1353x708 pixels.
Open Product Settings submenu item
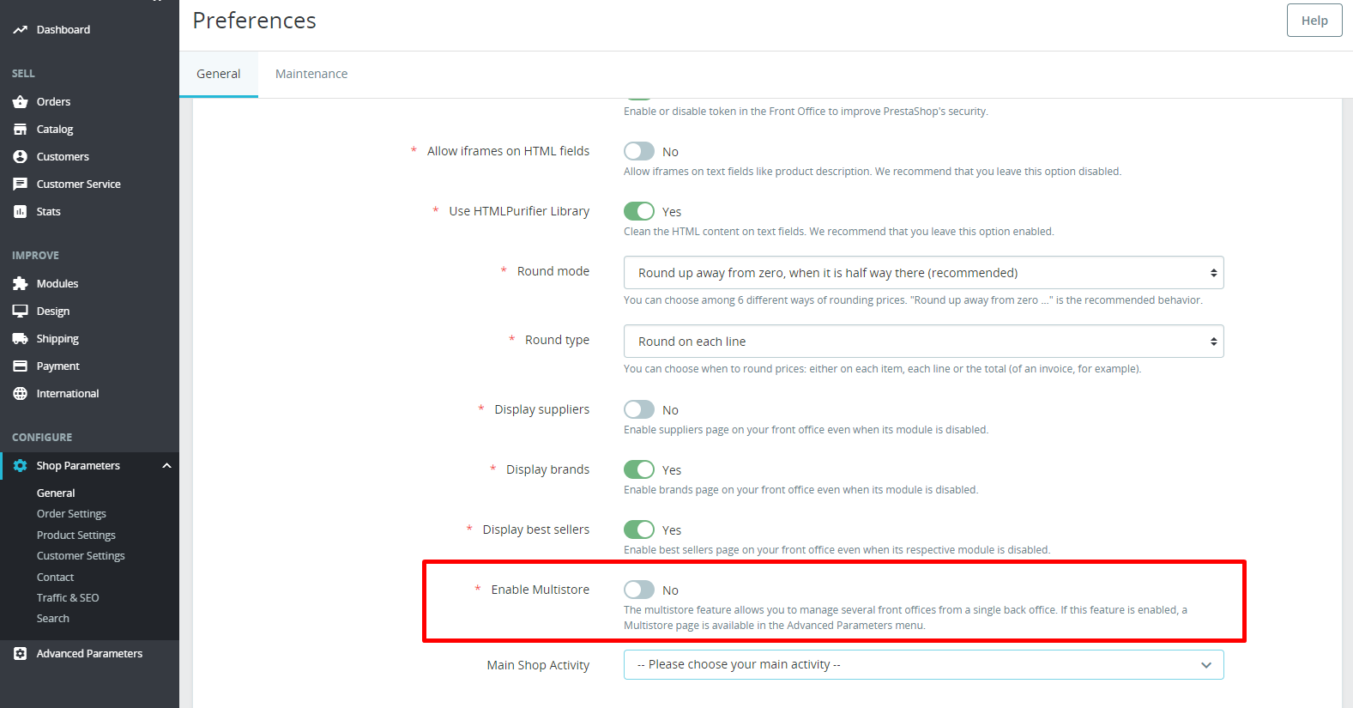point(76,536)
